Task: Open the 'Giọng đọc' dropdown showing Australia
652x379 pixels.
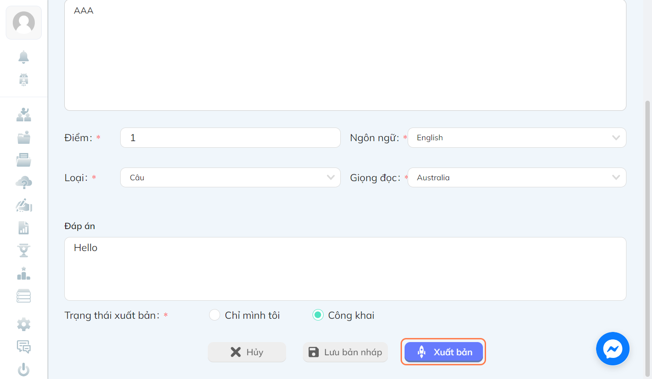Action: click(x=517, y=178)
